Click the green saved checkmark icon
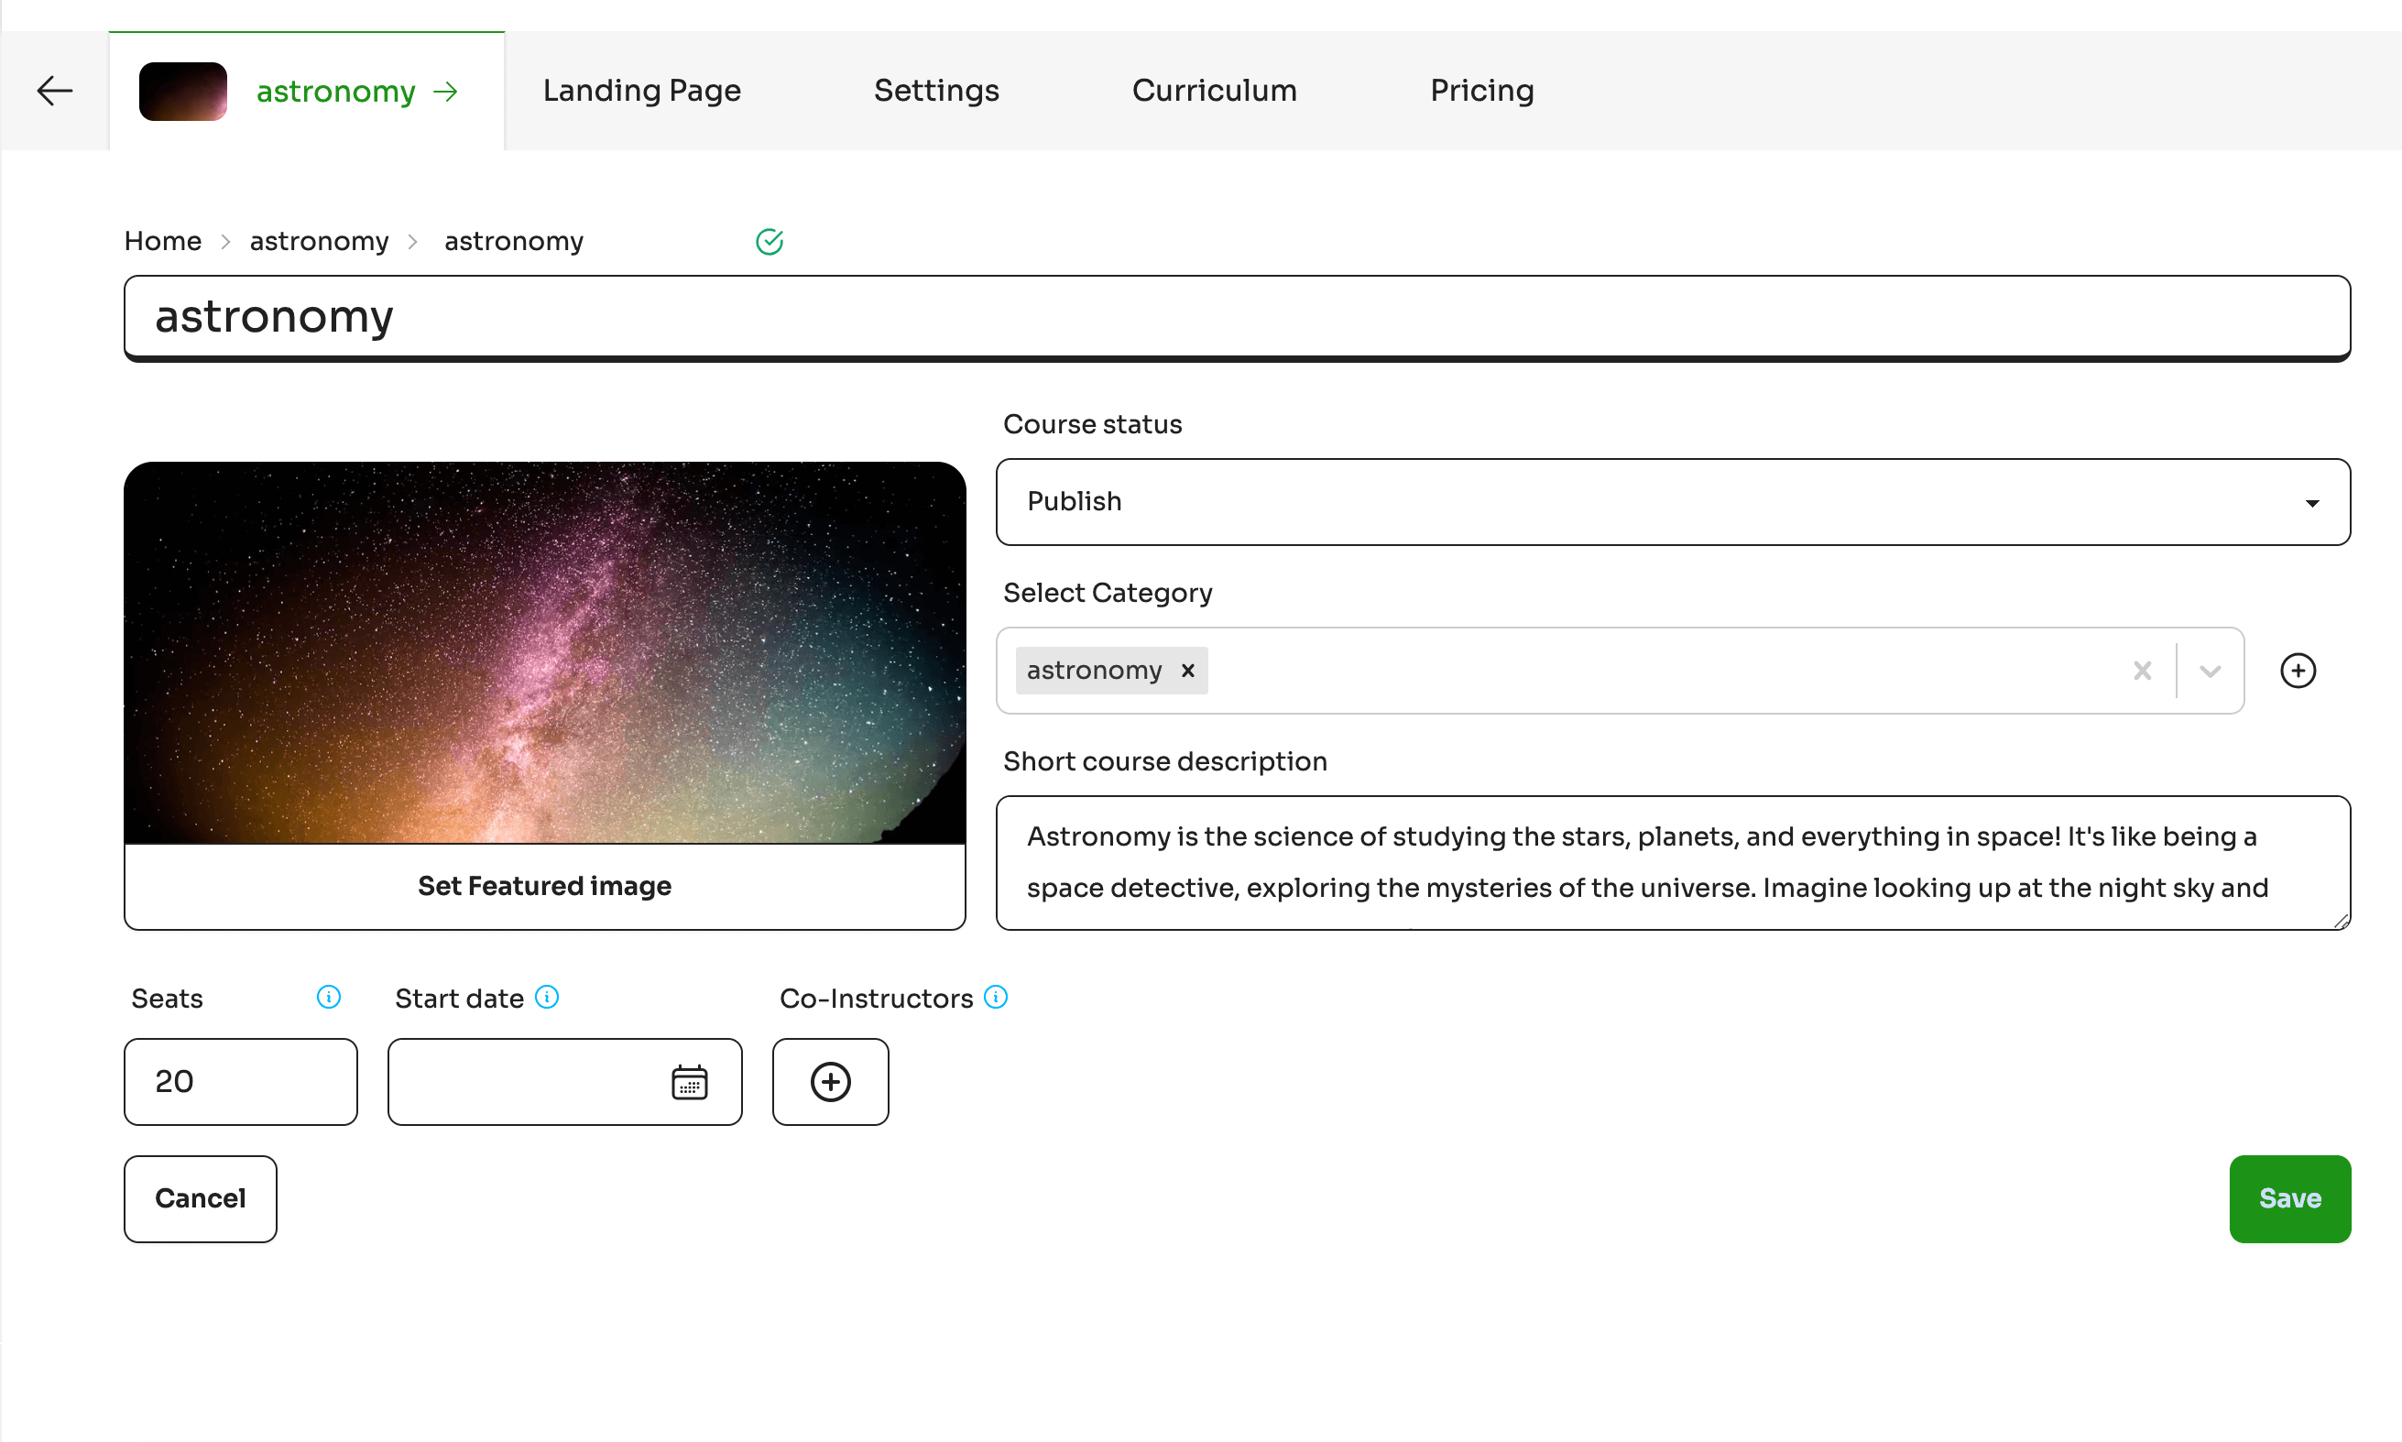 (770, 241)
